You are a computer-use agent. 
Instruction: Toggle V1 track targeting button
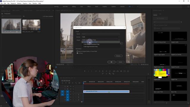point(67,92)
